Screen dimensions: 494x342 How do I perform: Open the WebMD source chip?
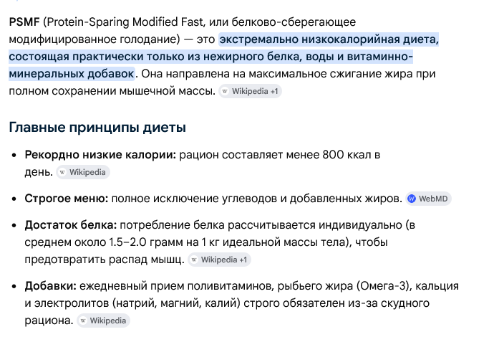(428, 199)
